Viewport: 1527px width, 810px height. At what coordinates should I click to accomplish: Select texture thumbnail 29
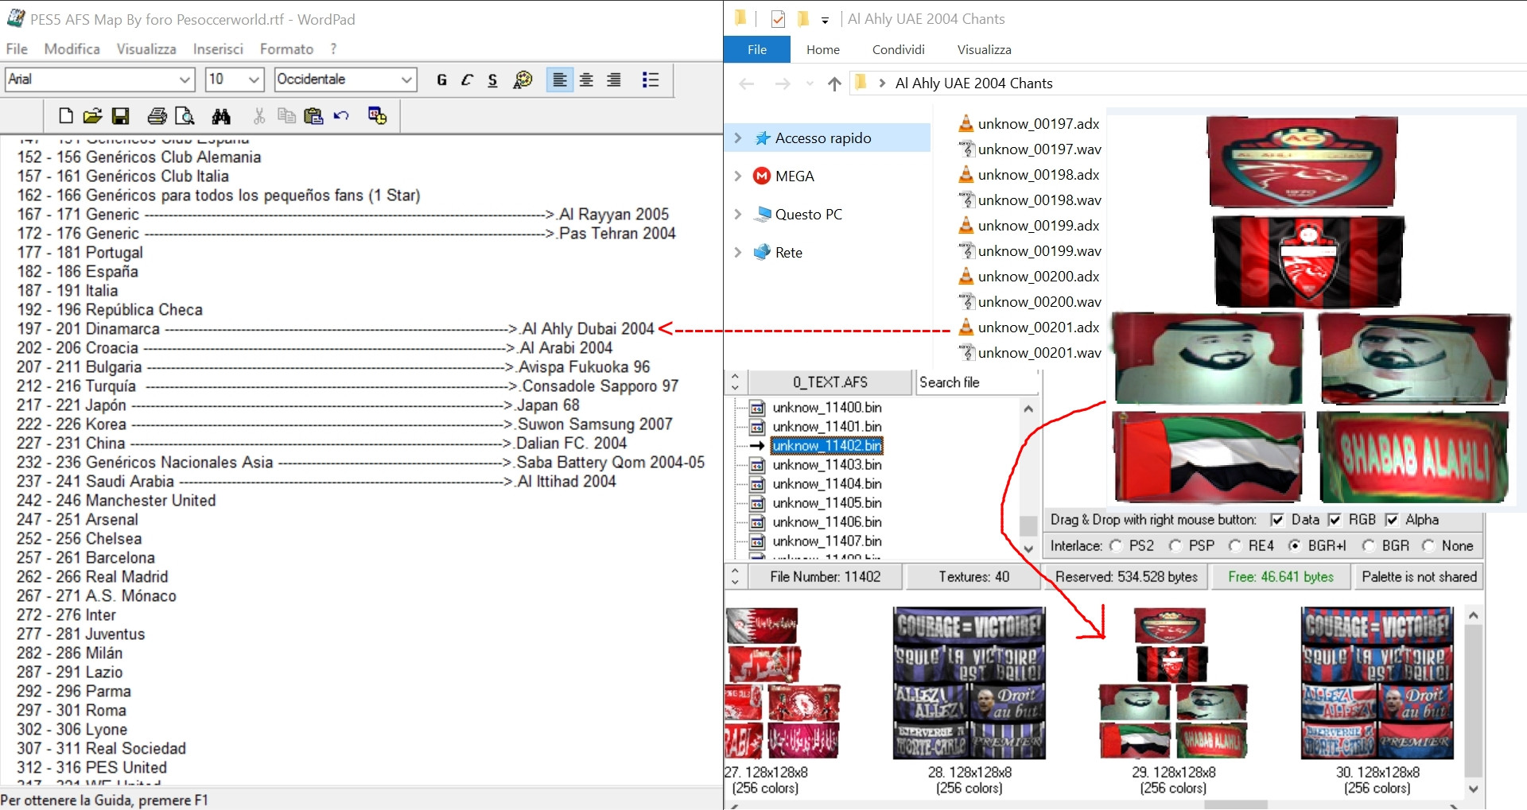pyautogui.click(x=1173, y=683)
